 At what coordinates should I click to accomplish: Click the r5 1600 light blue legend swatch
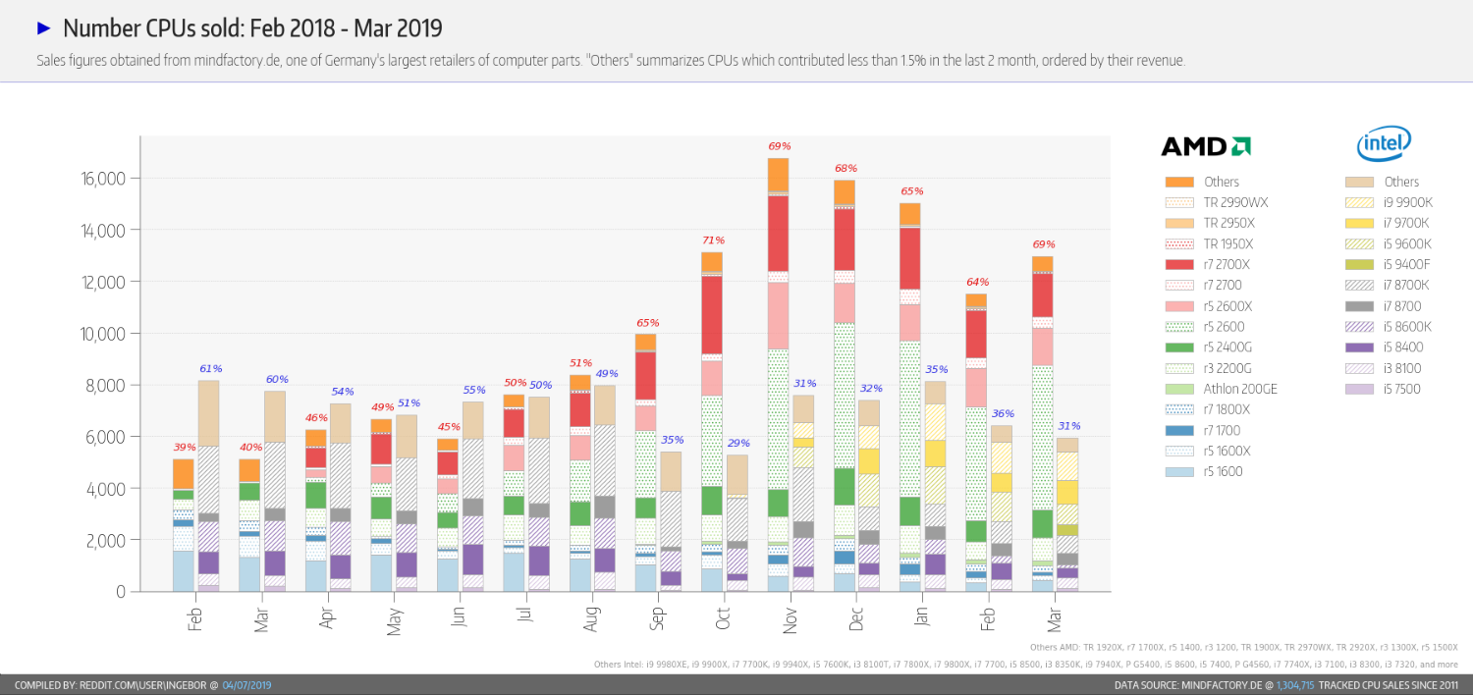coord(1178,472)
